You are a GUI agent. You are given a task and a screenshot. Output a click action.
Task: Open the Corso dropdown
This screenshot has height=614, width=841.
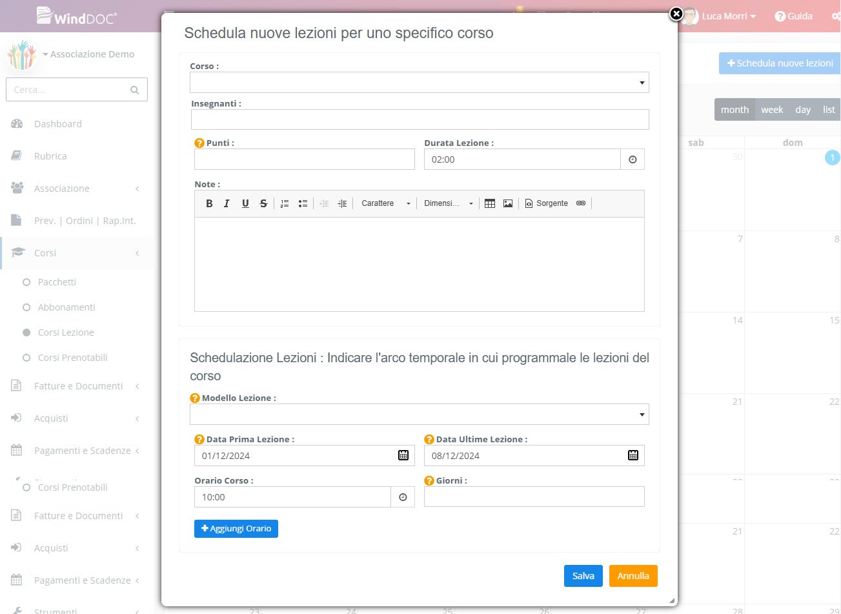(x=419, y=83)
